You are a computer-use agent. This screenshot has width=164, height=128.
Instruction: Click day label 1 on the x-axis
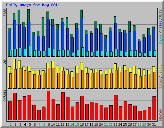pos(11,124)
